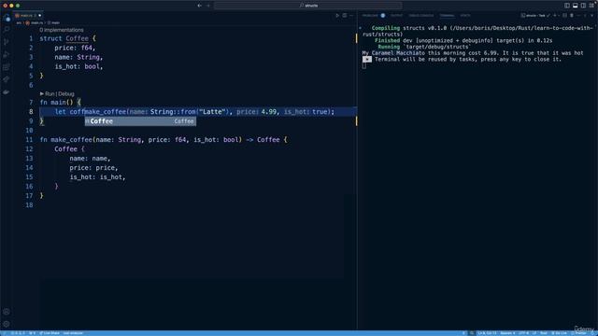Click the src breadcrumb

click(x=19, y=22)
